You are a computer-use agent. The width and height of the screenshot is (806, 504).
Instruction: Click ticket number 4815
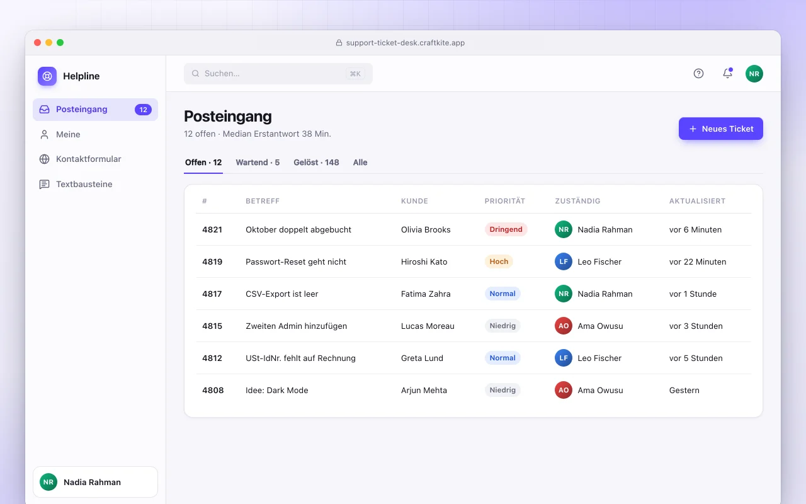212,326
